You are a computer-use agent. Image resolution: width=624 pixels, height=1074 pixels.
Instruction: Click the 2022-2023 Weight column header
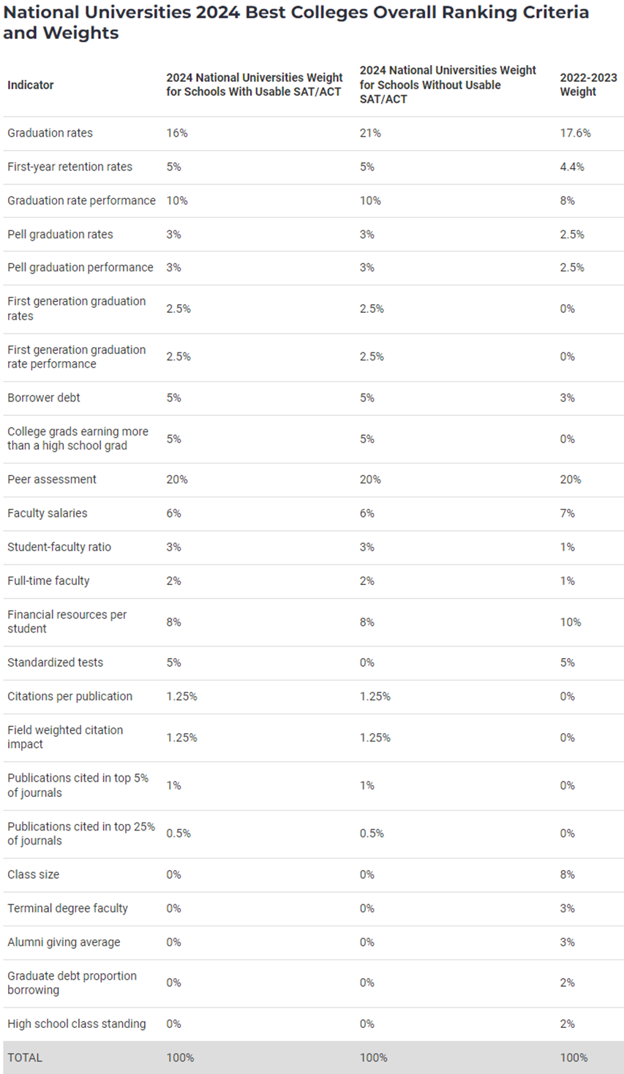(588, 85)
